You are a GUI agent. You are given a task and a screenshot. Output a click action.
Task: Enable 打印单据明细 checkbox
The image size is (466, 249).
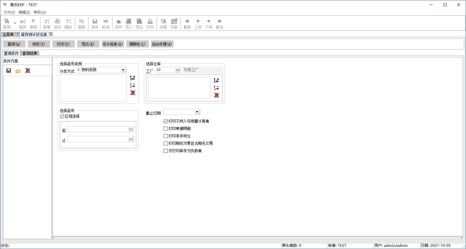tap(166, 129)
